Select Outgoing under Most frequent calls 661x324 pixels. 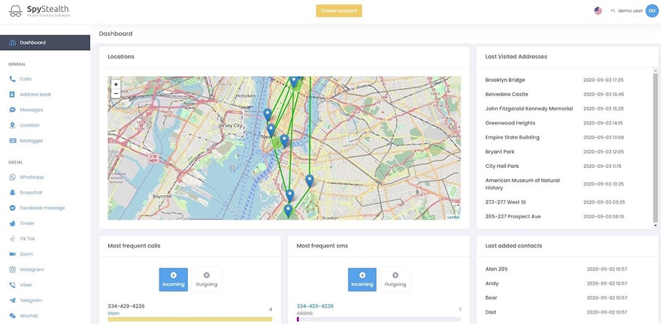coord(206,279)
